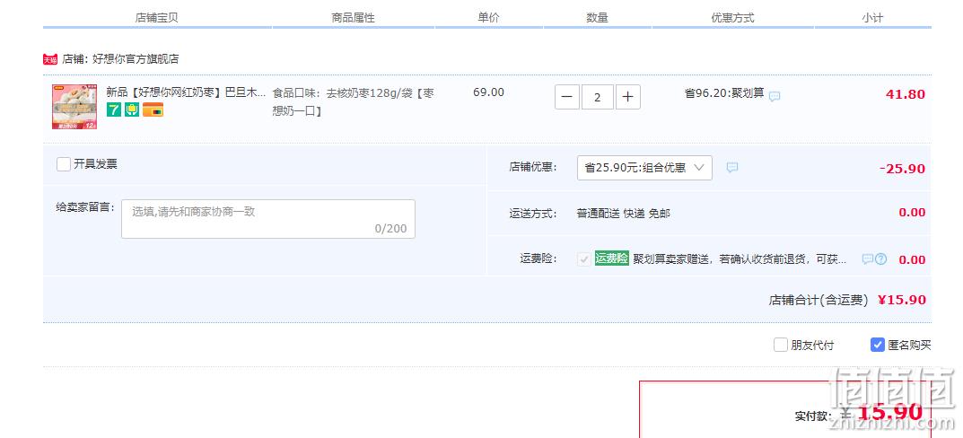This screenshot has width=963, height=438.
Task: Click the unit price 69.00
Action: coord(489,92)
